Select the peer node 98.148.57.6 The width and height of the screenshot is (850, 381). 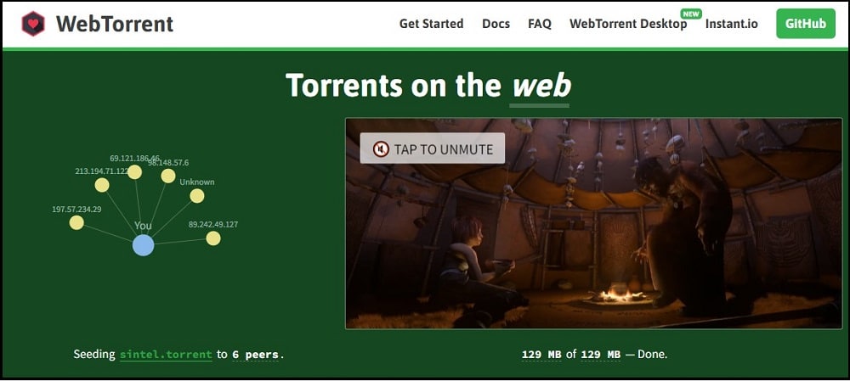pos(168,176)
